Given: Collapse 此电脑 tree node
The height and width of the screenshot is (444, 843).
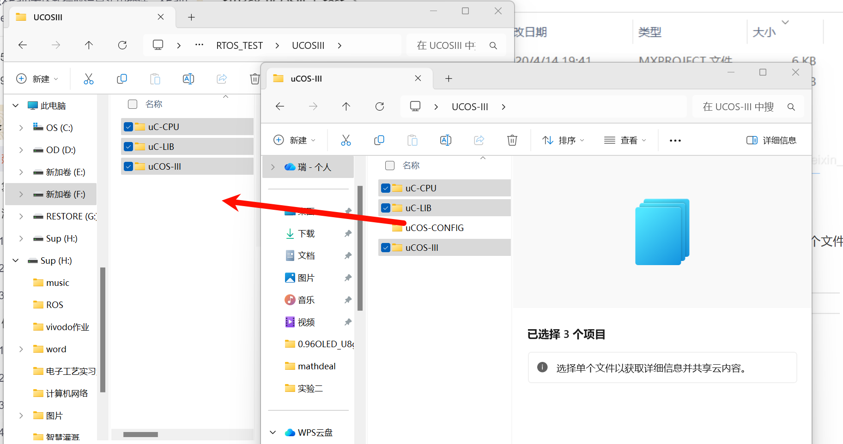Looking at the screenshot, I should point(16,106).
